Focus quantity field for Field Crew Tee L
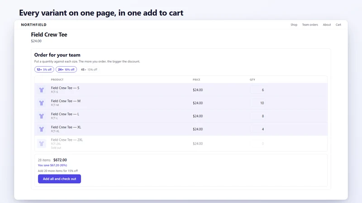The height and width of the screenshot is (203, 362). [257, 116]
